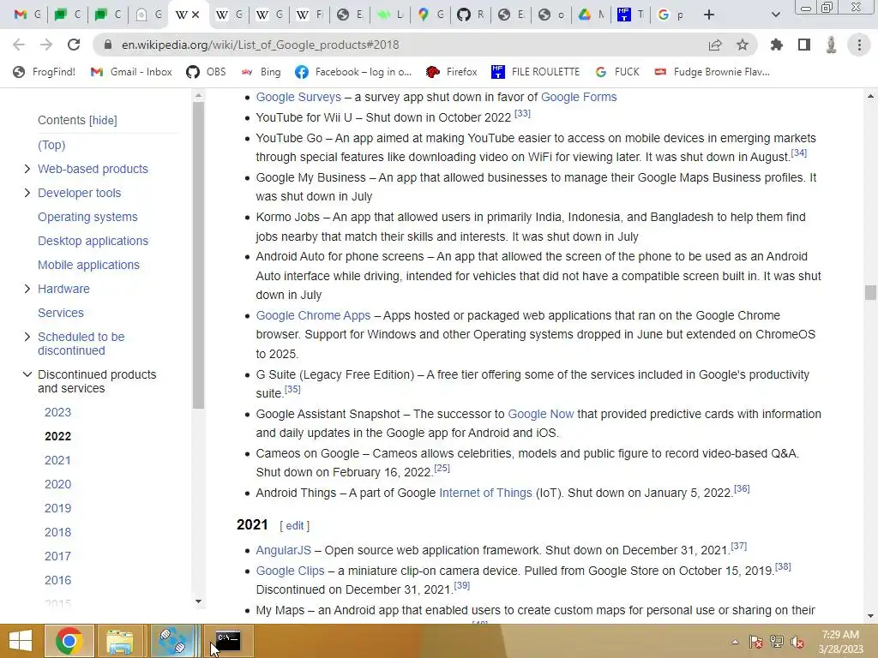
Task: Go to Services section
Action: [x=61, y=313]
